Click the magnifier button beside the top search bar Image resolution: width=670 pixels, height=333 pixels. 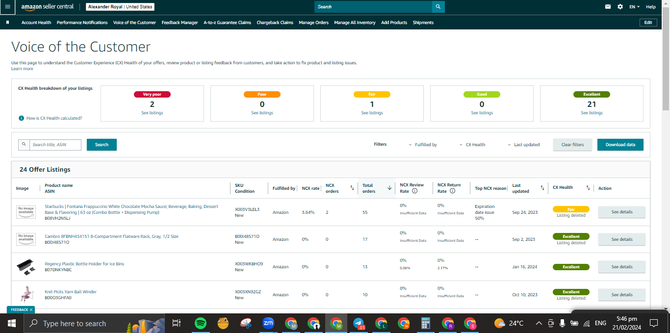438,7
